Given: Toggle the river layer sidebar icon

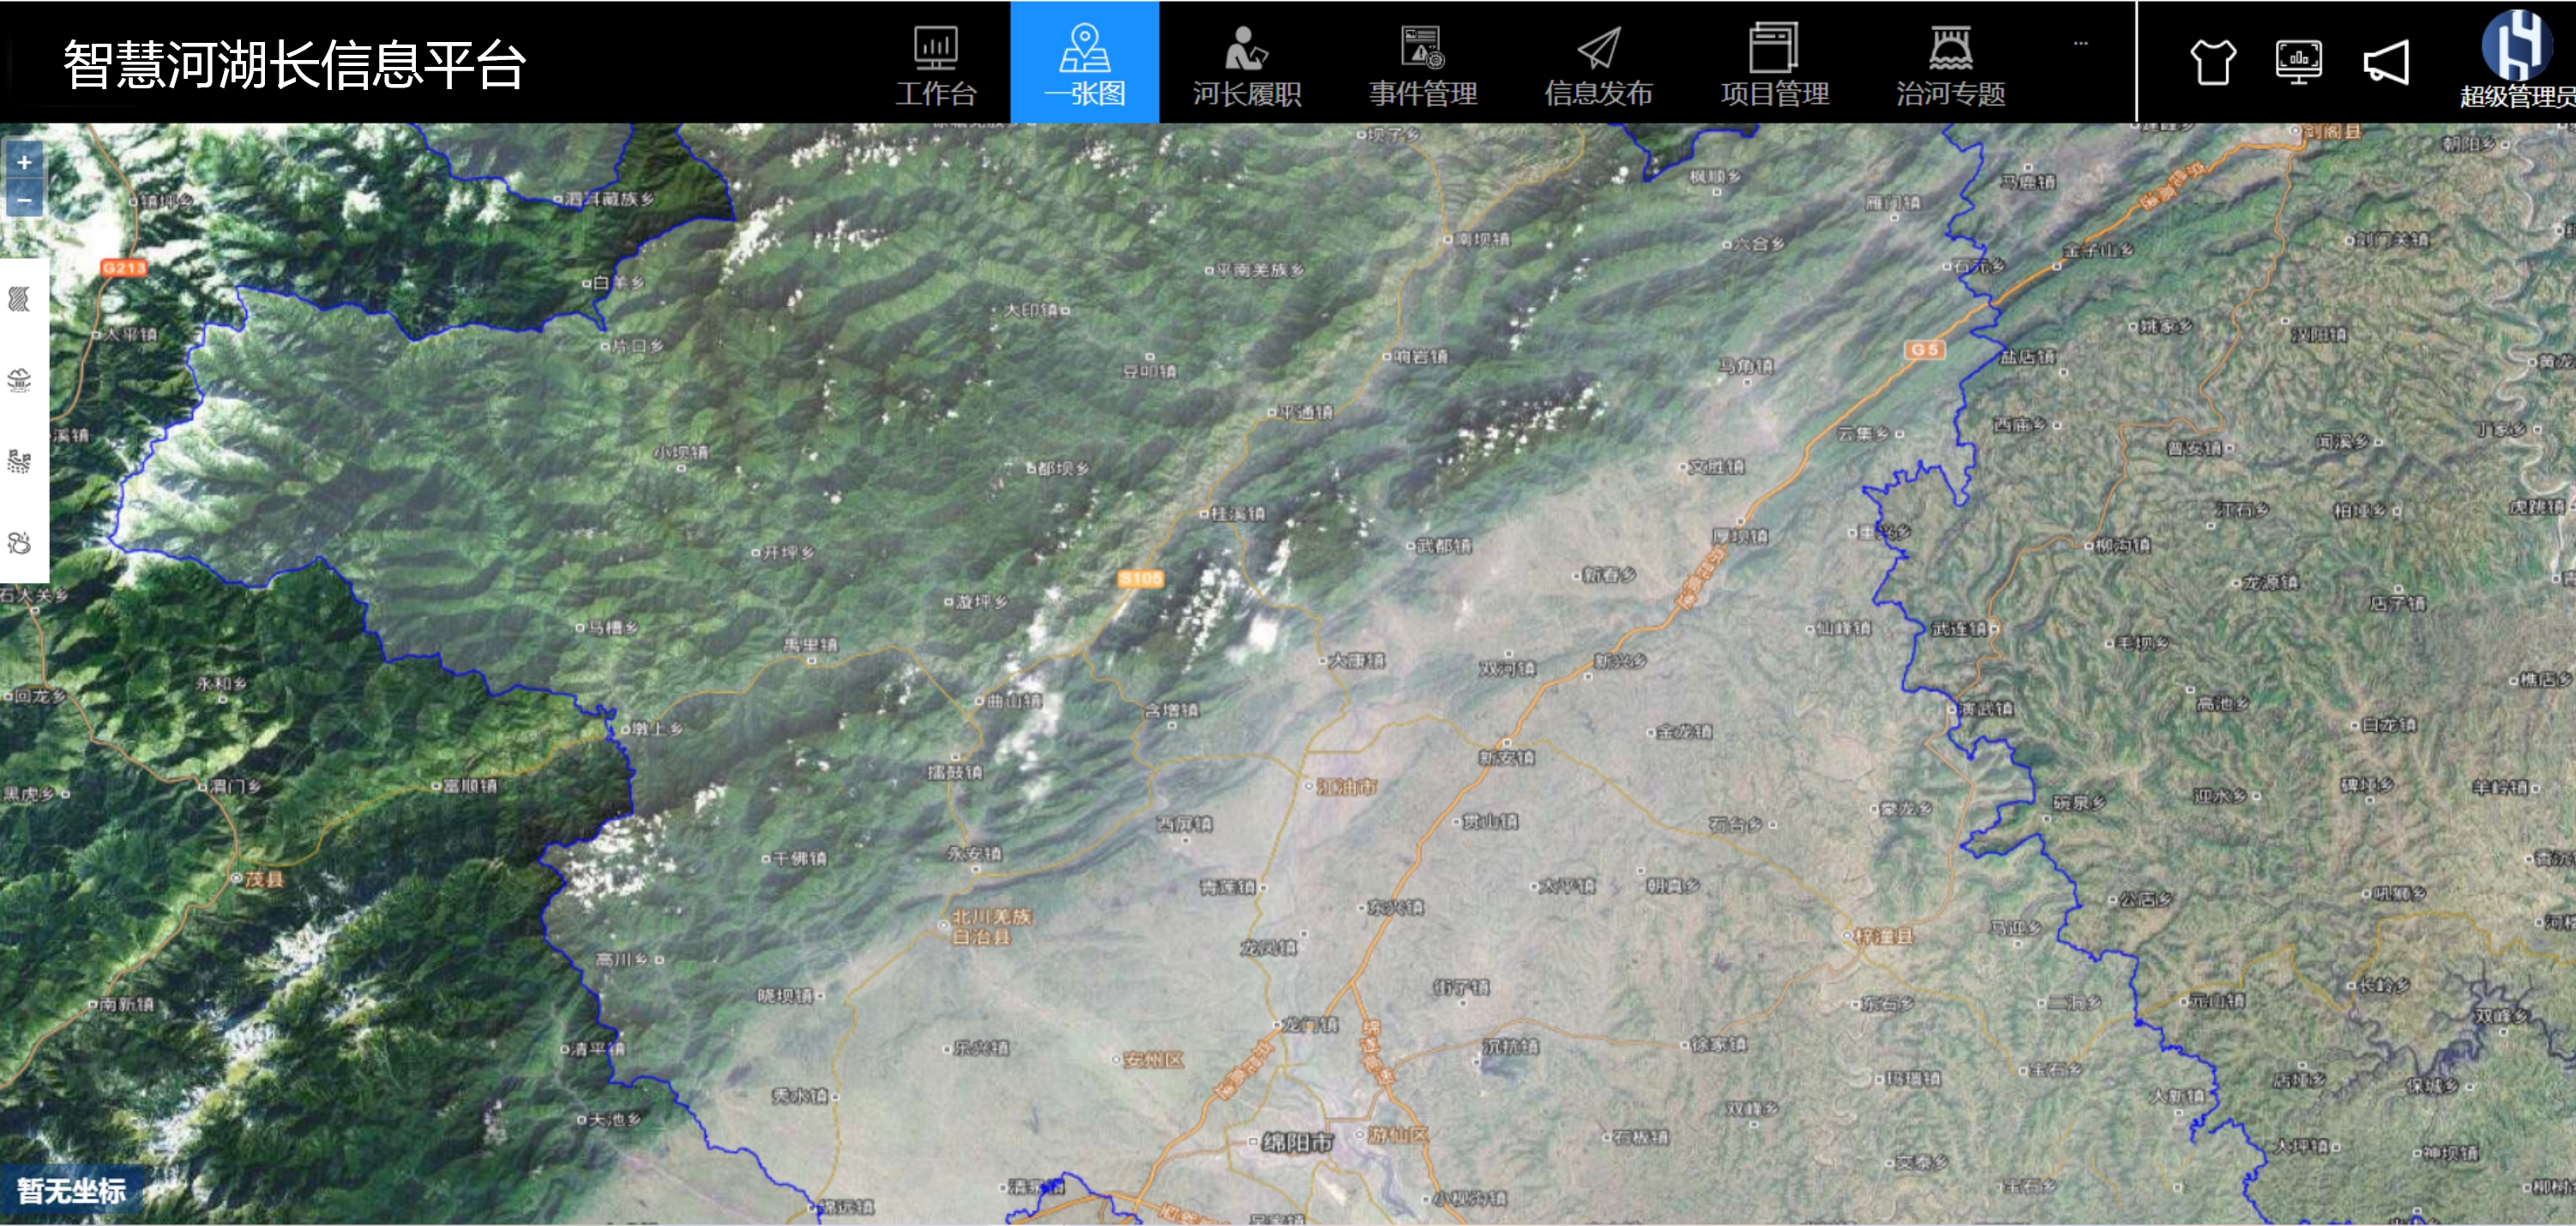Looking at the screenshot, I should pyautogui.click(x=20, y=299).
